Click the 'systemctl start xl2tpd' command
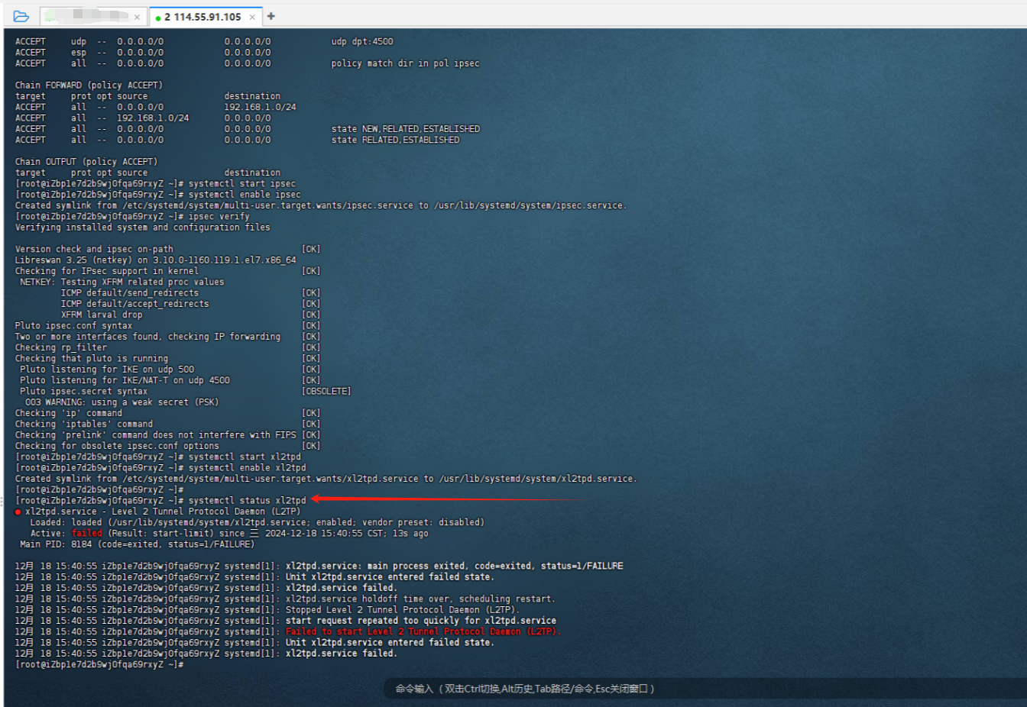This screenshot has width=1027, height=707. click(x=245, y=457)
